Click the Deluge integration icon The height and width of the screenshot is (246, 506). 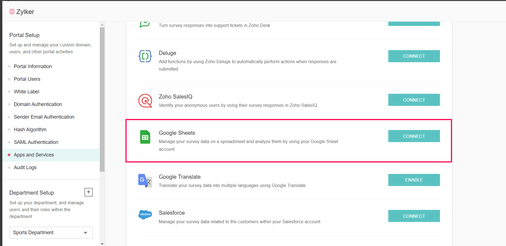[x=145, y=56]
